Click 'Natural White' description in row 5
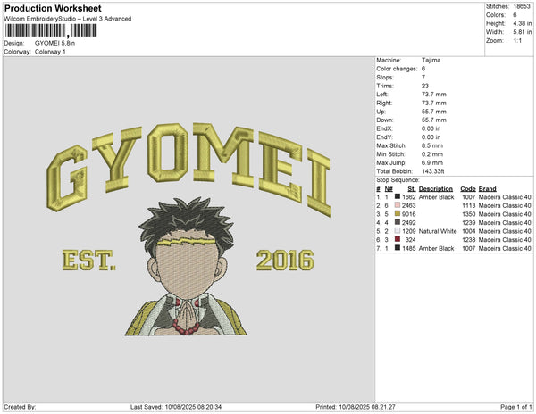Screen dimensions: 536x414 (x=438, y=231)
